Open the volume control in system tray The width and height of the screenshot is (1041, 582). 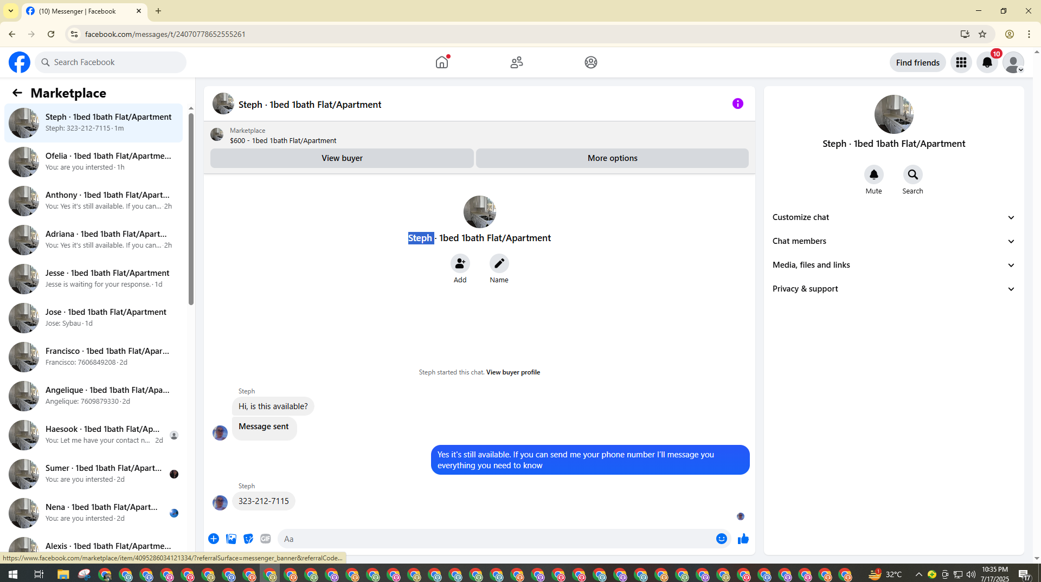tap(971, 574)
